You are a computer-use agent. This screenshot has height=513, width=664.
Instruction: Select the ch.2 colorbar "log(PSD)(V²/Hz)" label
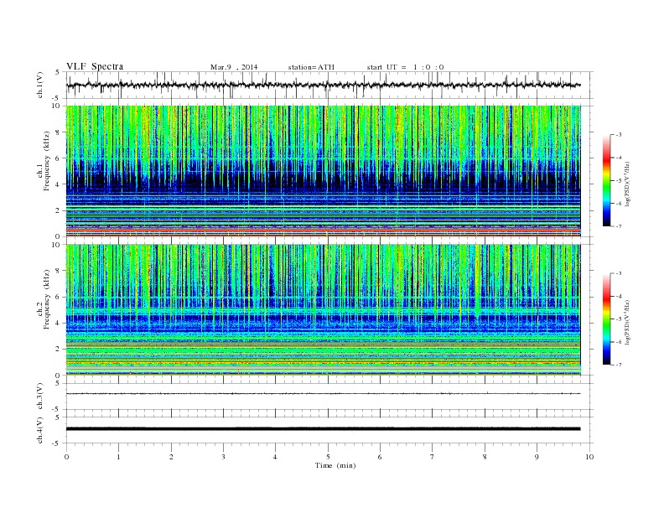click(627, 322)
